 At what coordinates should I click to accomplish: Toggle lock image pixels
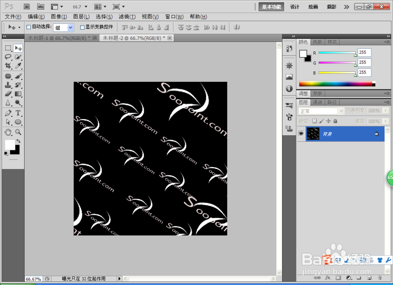click(321, 121)
